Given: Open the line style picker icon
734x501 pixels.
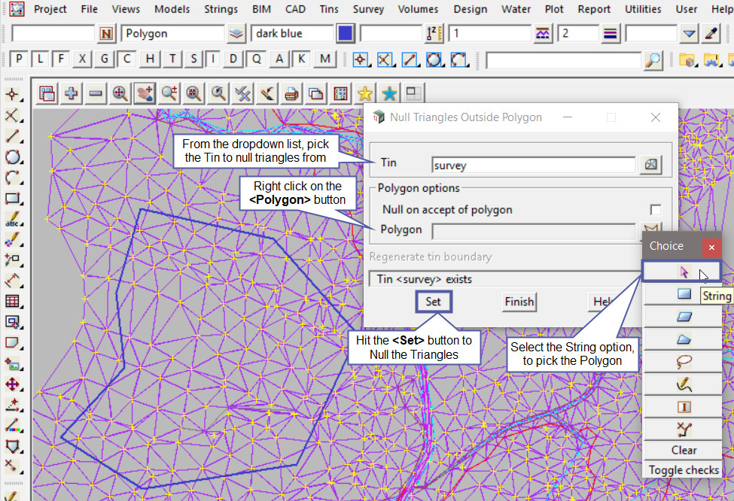Looking at the screenshot, I should pyautogui.click(x=542, y=34).
